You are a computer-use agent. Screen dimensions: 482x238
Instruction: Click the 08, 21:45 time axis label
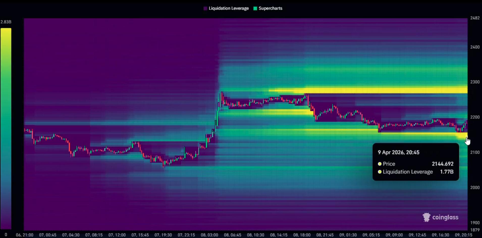pos(325,235)
